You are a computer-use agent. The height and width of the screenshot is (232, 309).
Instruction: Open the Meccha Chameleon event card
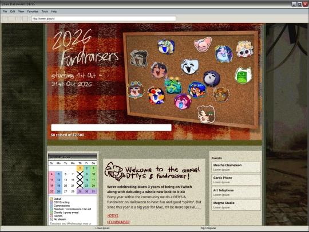(236, 167)
